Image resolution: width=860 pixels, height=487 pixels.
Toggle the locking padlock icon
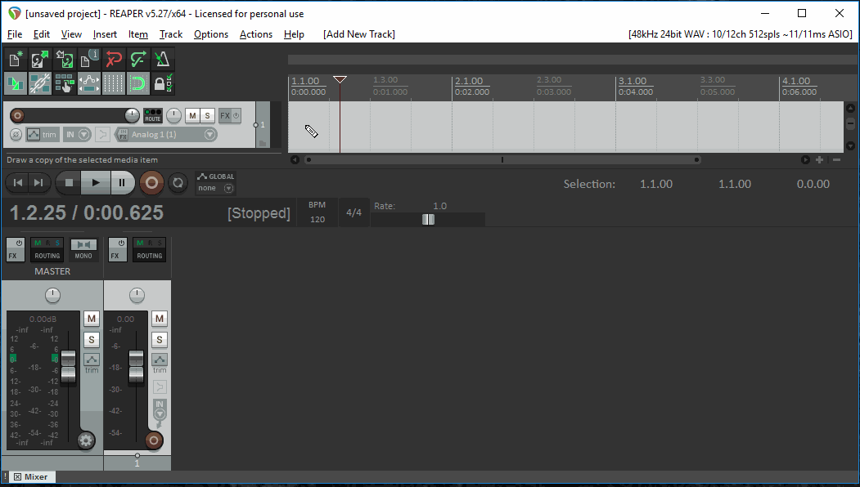pyautogui.click(x=162, y=84)
